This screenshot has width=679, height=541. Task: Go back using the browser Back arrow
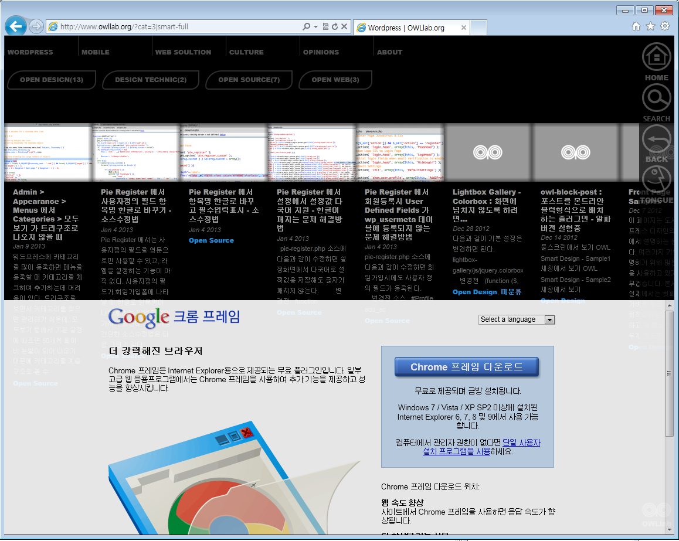click(16, 26)
